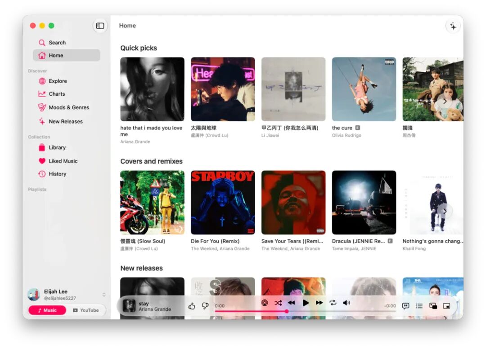486x349 pixels.
Task: Click the playback progress slider
Action: pos(305,311)
